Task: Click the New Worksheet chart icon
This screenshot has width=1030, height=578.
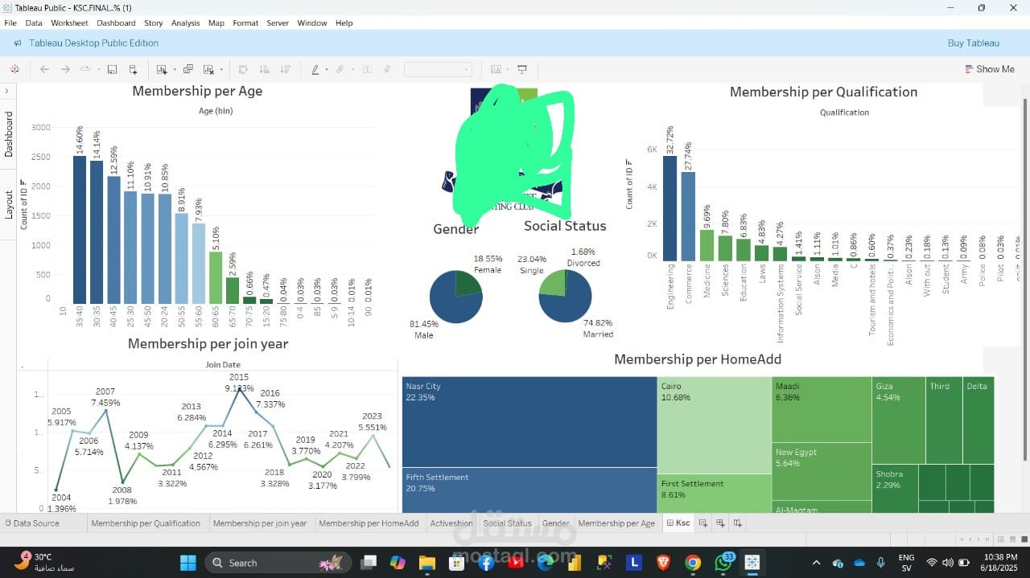Action: [161, 69]
